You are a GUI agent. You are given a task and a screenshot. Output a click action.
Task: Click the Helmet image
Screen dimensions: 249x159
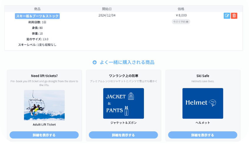click(x=203, y=103)
